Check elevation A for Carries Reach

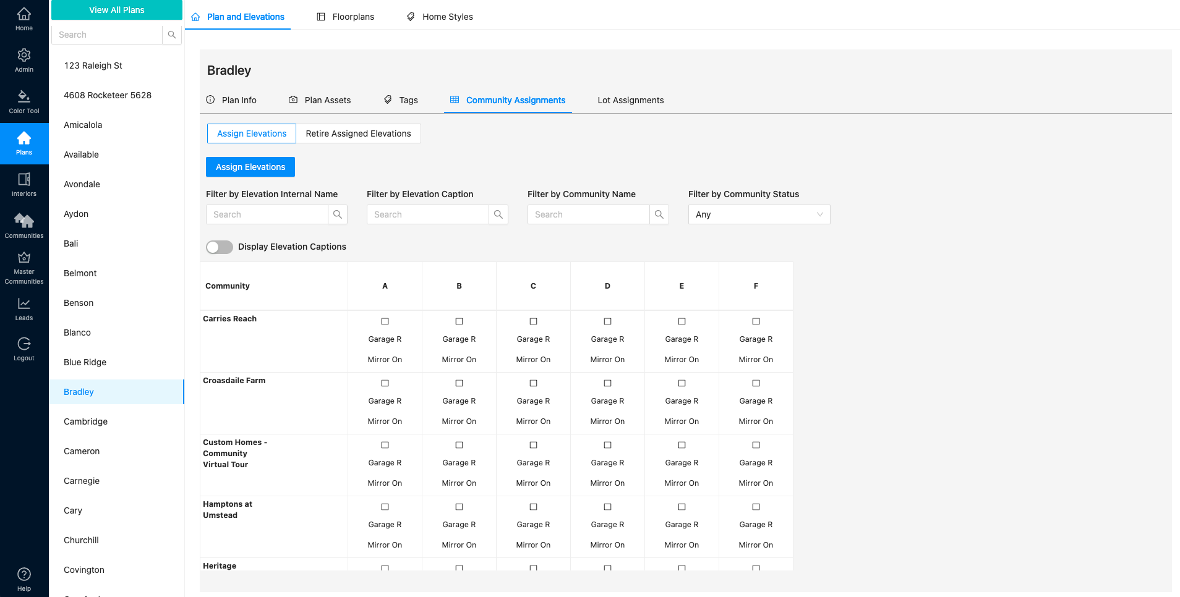385,321
